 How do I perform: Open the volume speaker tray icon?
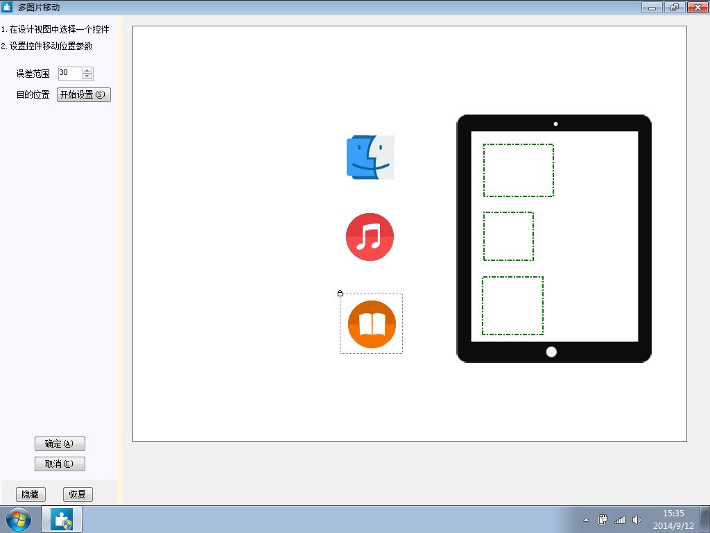pyautogui.click(x=637, y=520)
